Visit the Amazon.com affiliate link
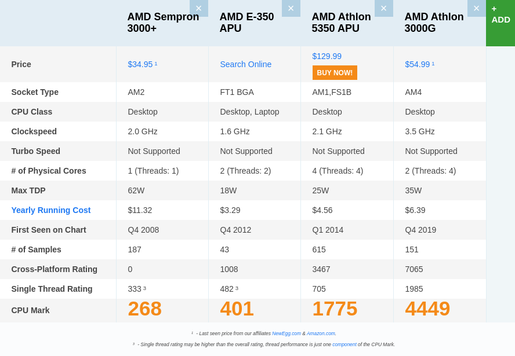 (x=321, y=333)
